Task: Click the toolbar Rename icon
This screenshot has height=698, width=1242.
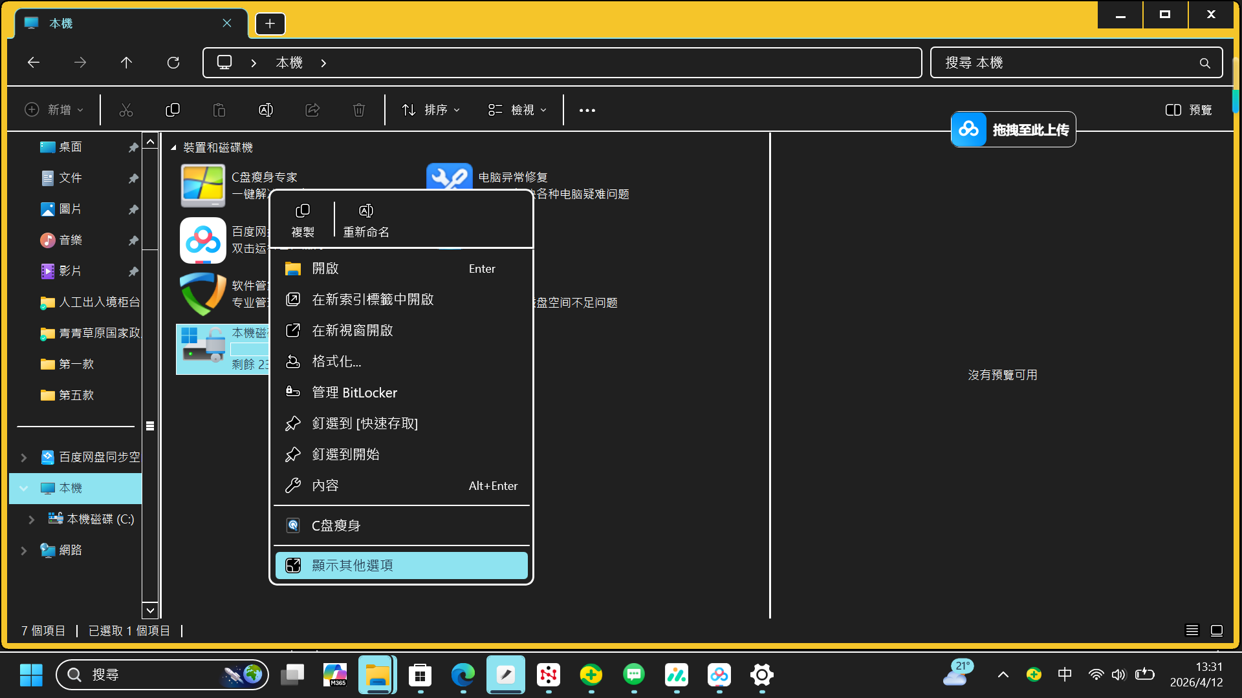Action: (266, 110)
